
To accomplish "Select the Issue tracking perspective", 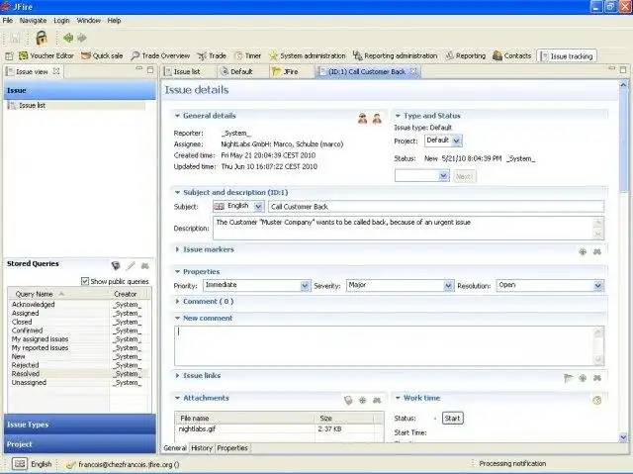I will click(567, 56).
